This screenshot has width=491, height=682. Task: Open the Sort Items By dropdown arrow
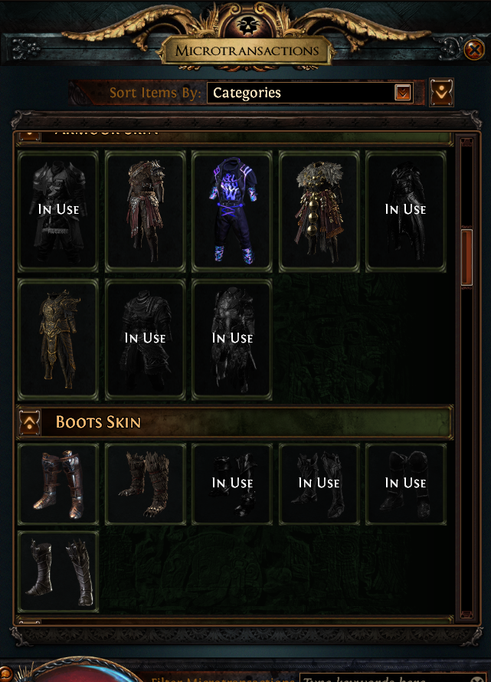[x=403, y=92]
